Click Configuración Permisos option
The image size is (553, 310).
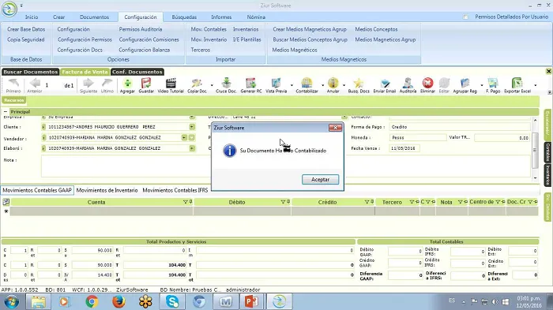tap(85, 39)
